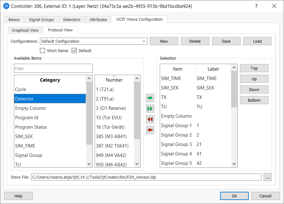Move selected item to Top

(254, 68)
